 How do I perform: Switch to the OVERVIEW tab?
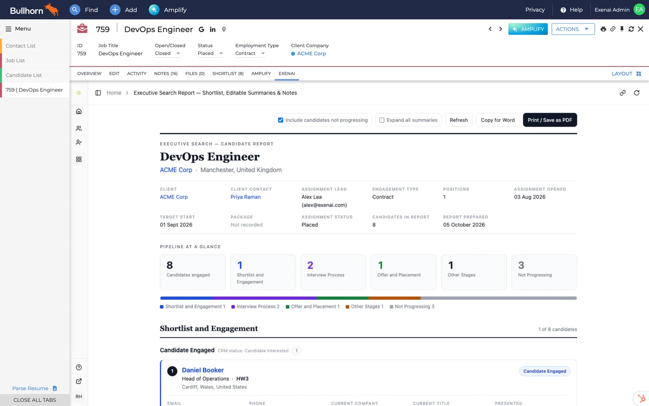(89, 73)
